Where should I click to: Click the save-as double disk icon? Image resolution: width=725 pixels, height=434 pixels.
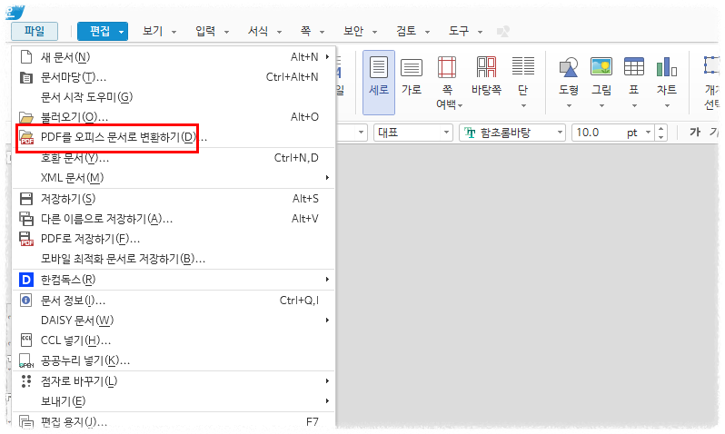[x=26, y=219]
